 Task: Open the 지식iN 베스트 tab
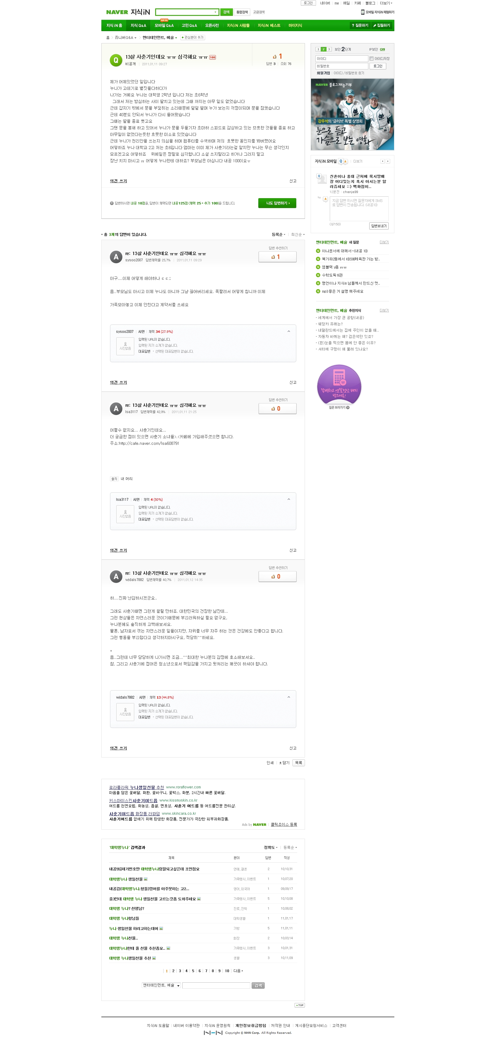[x=269, y=25]
